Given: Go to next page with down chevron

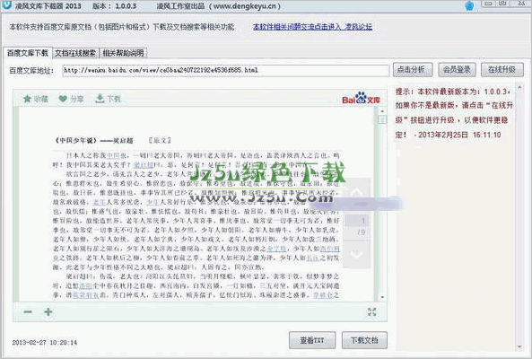Looking at the screenshot, I should point(356,254).
